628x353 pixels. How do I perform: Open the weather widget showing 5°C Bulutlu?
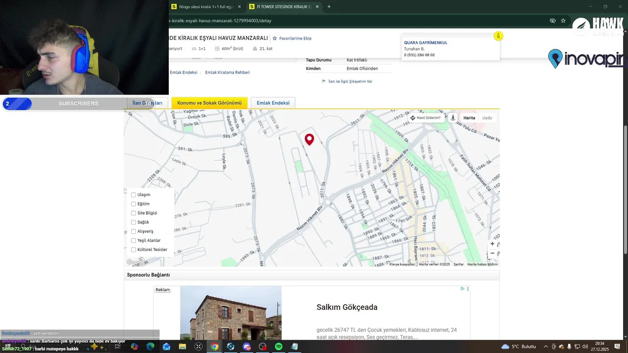point(520,347)
